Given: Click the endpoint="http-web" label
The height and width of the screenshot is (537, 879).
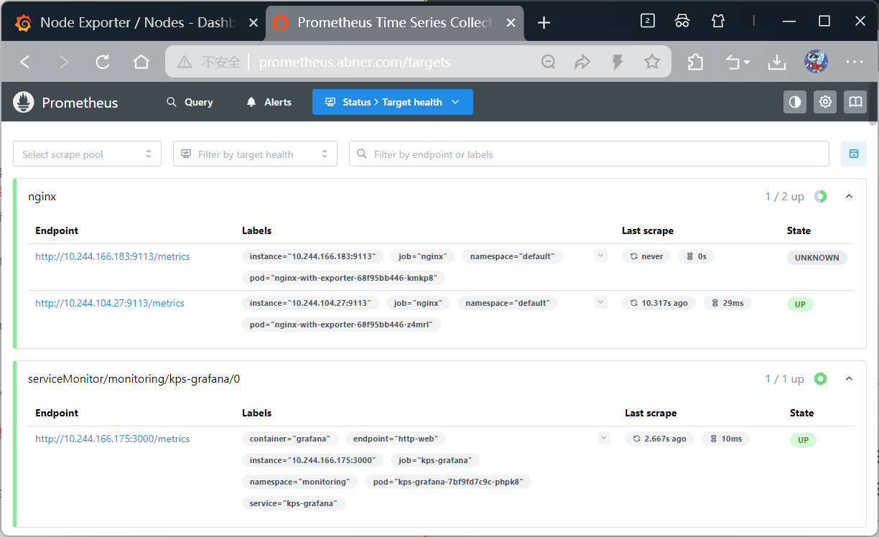Looking at the screenshot, I should 396,439.
